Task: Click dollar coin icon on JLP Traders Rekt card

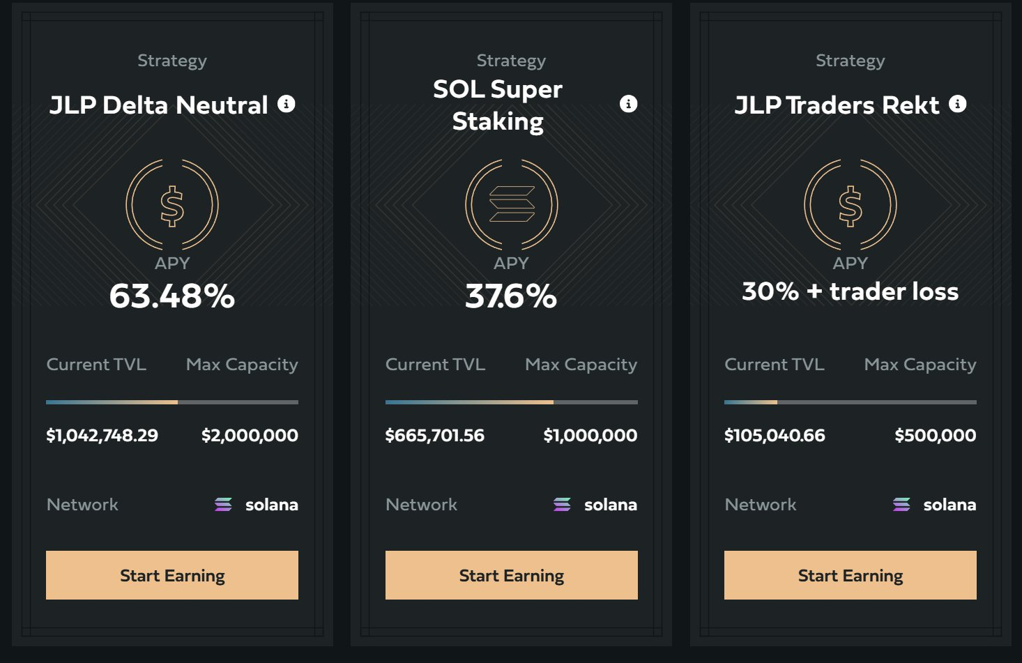Action: coord(851,205)
